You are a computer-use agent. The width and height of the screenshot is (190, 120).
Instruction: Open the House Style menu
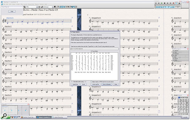[x=31, y=4]
